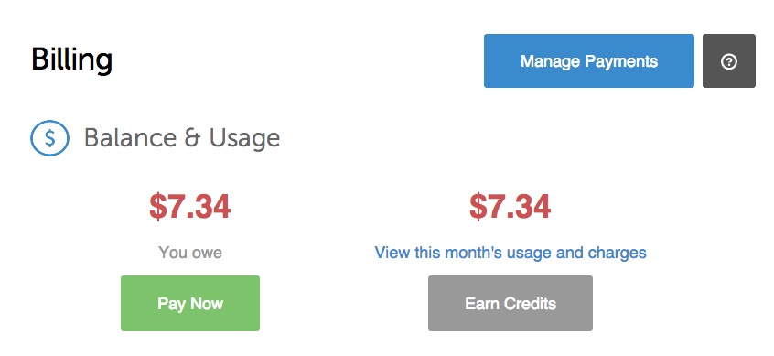Open monthly usage and charges link
The image size is (774, 356).
pos(511,253)
